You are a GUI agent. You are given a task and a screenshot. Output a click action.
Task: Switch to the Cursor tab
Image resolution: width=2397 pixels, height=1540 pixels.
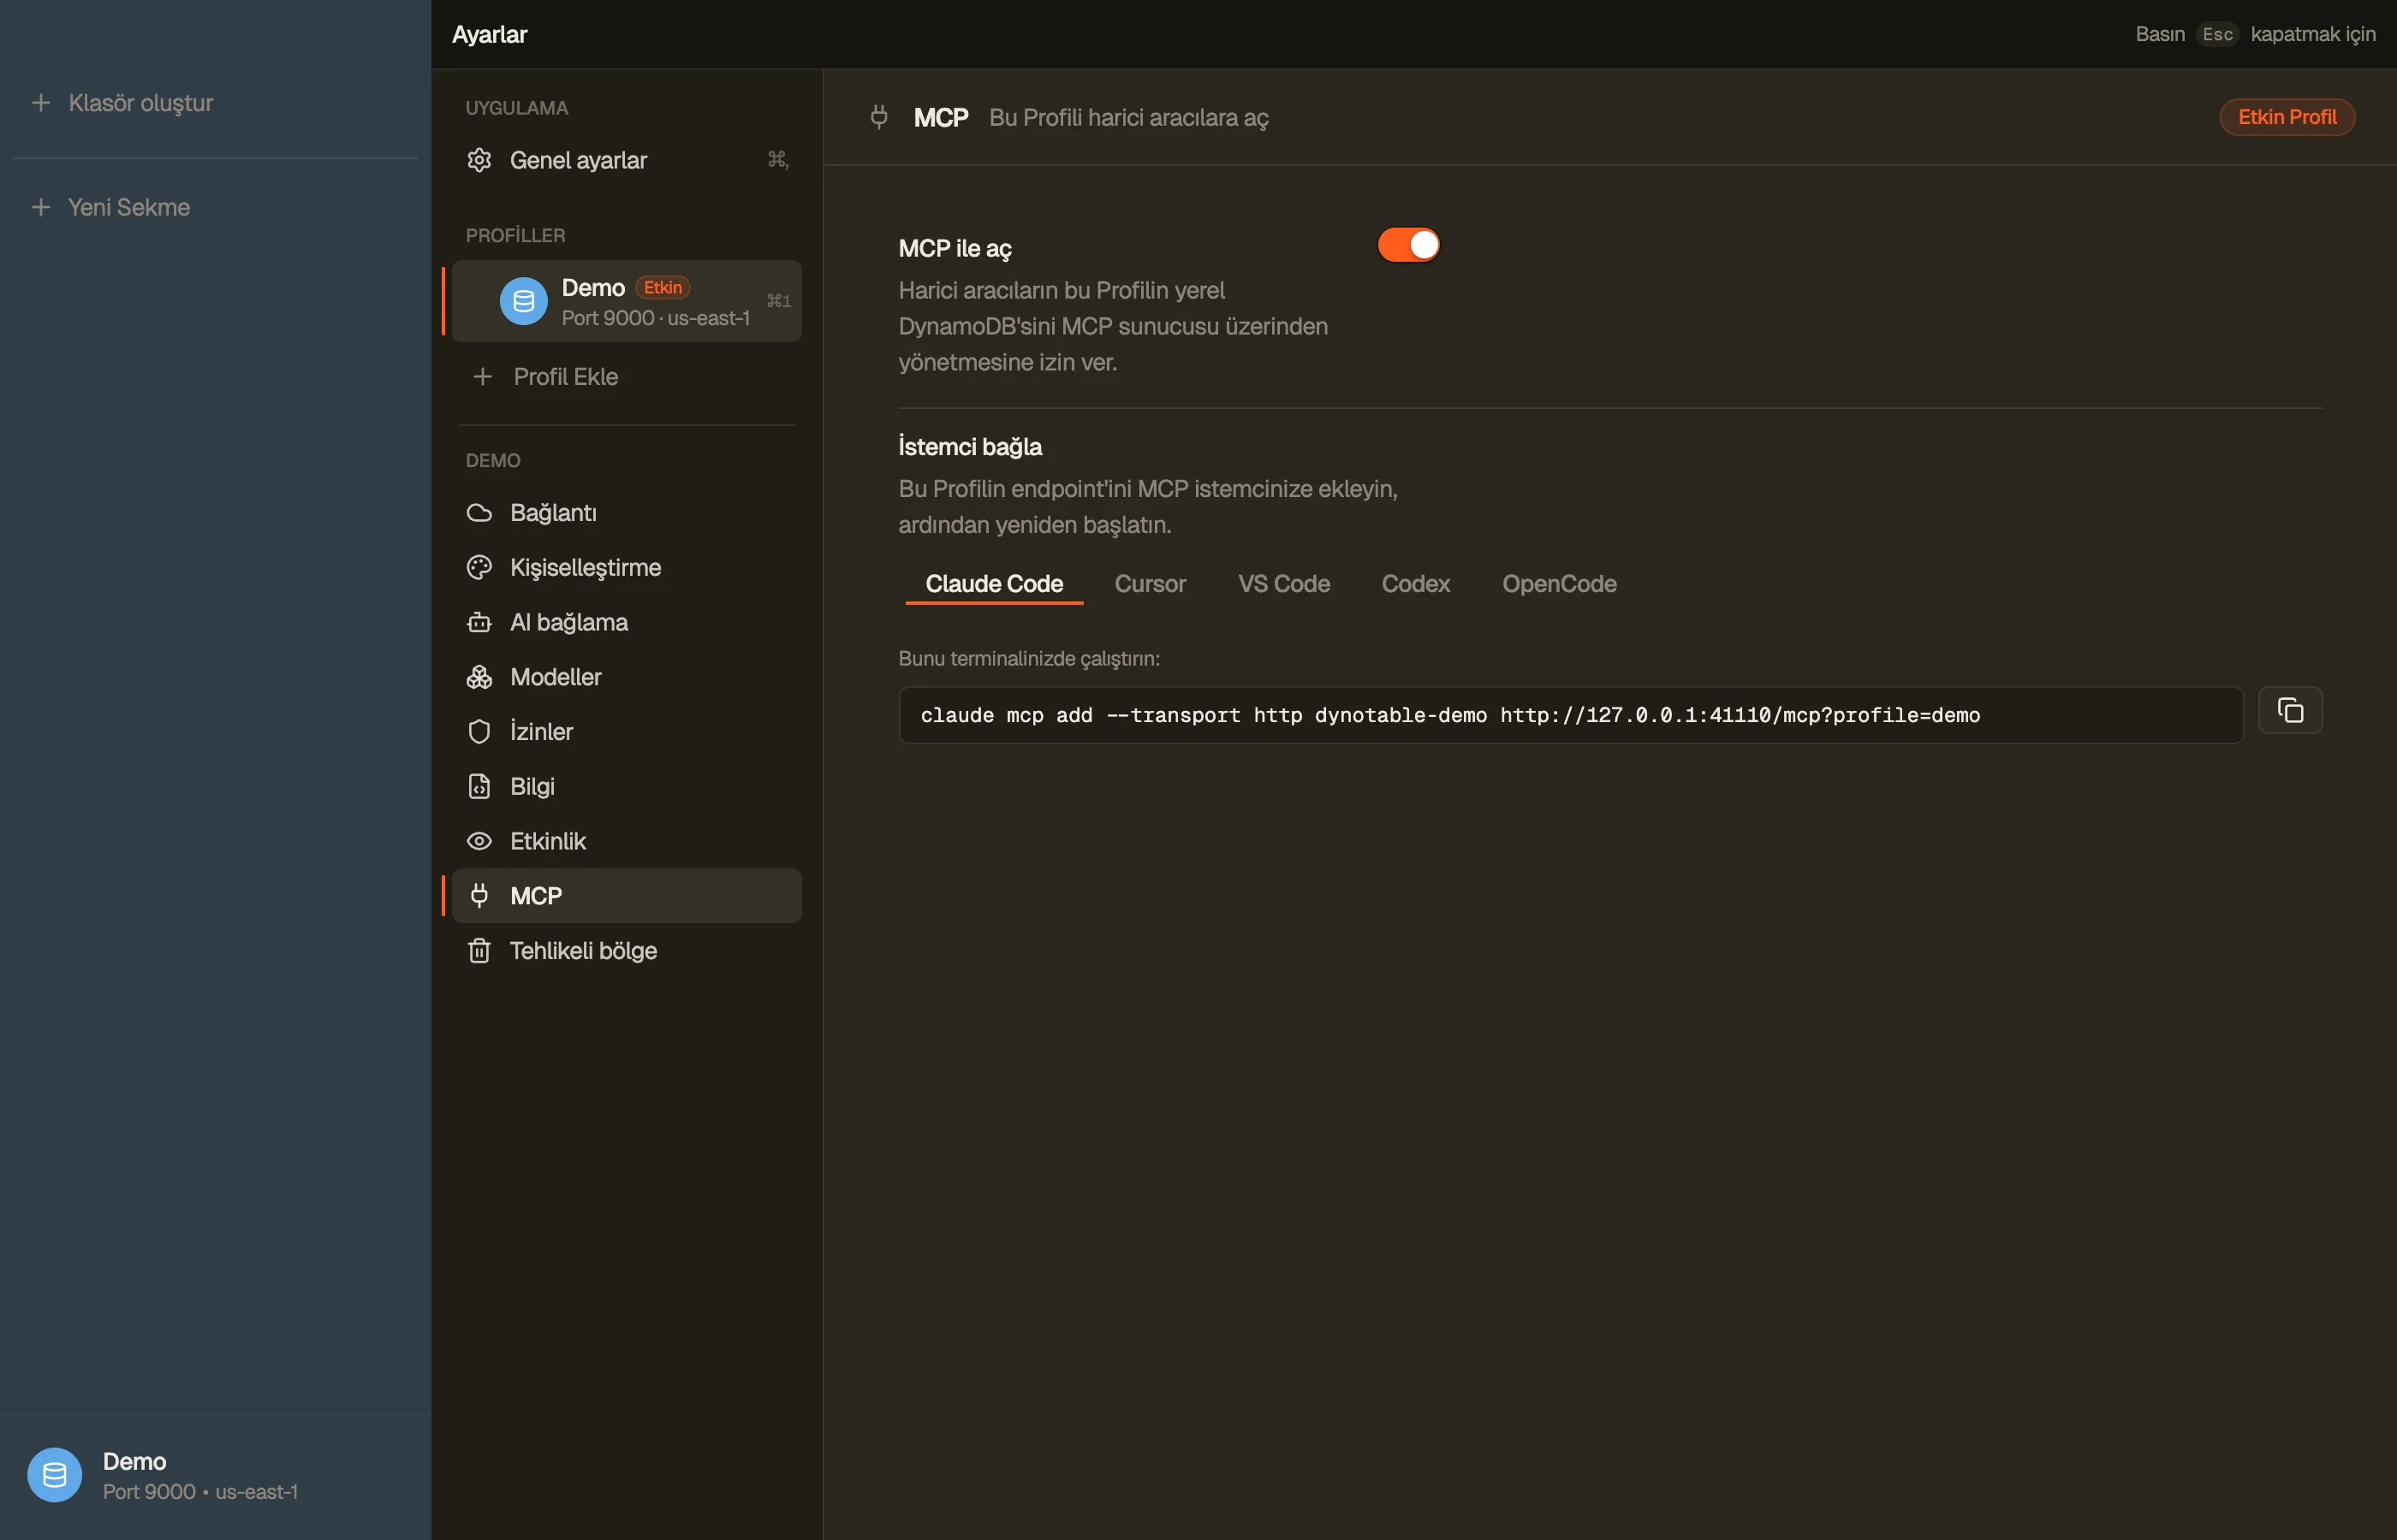click(1151, 584)
